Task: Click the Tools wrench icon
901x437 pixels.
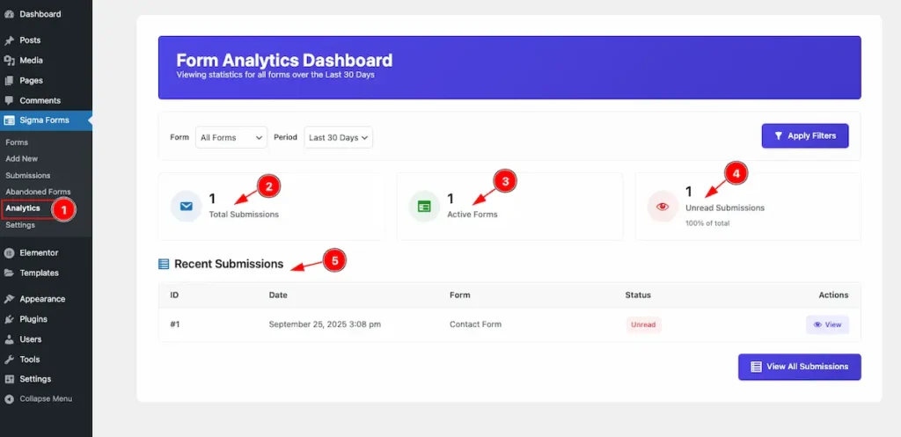Action: click(9, 359)
